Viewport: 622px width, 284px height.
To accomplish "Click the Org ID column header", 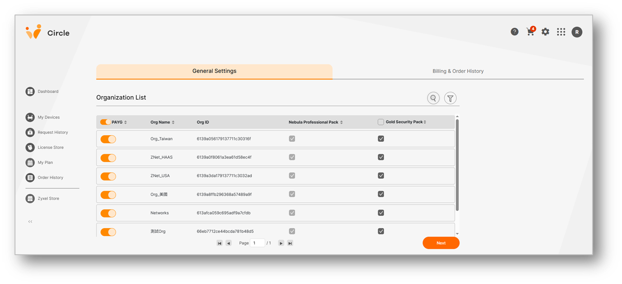I will (203, 122).
